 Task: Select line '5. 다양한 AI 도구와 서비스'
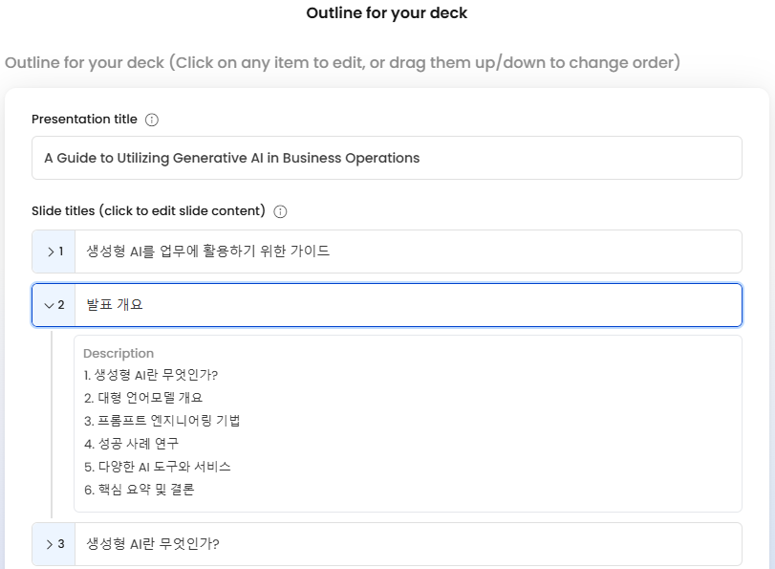coord(158,467)
